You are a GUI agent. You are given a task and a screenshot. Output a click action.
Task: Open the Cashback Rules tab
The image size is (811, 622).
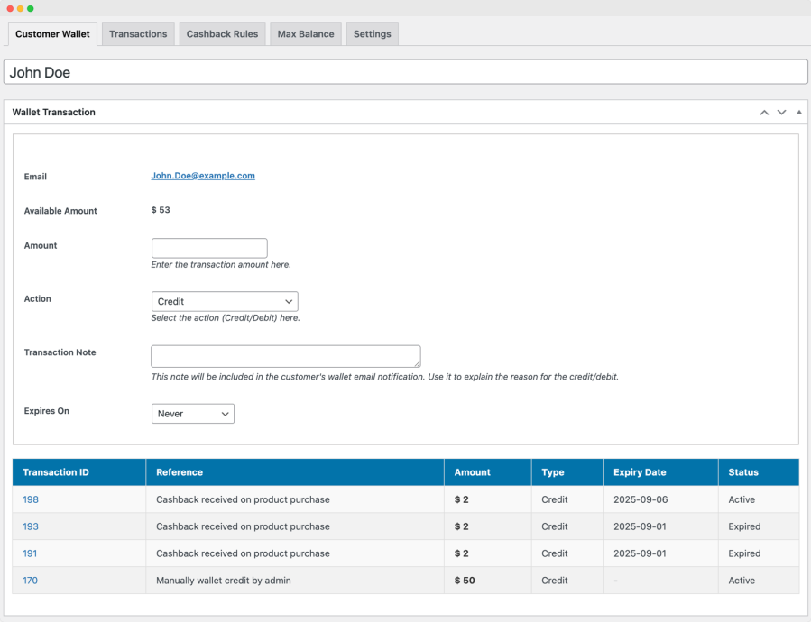222,34
